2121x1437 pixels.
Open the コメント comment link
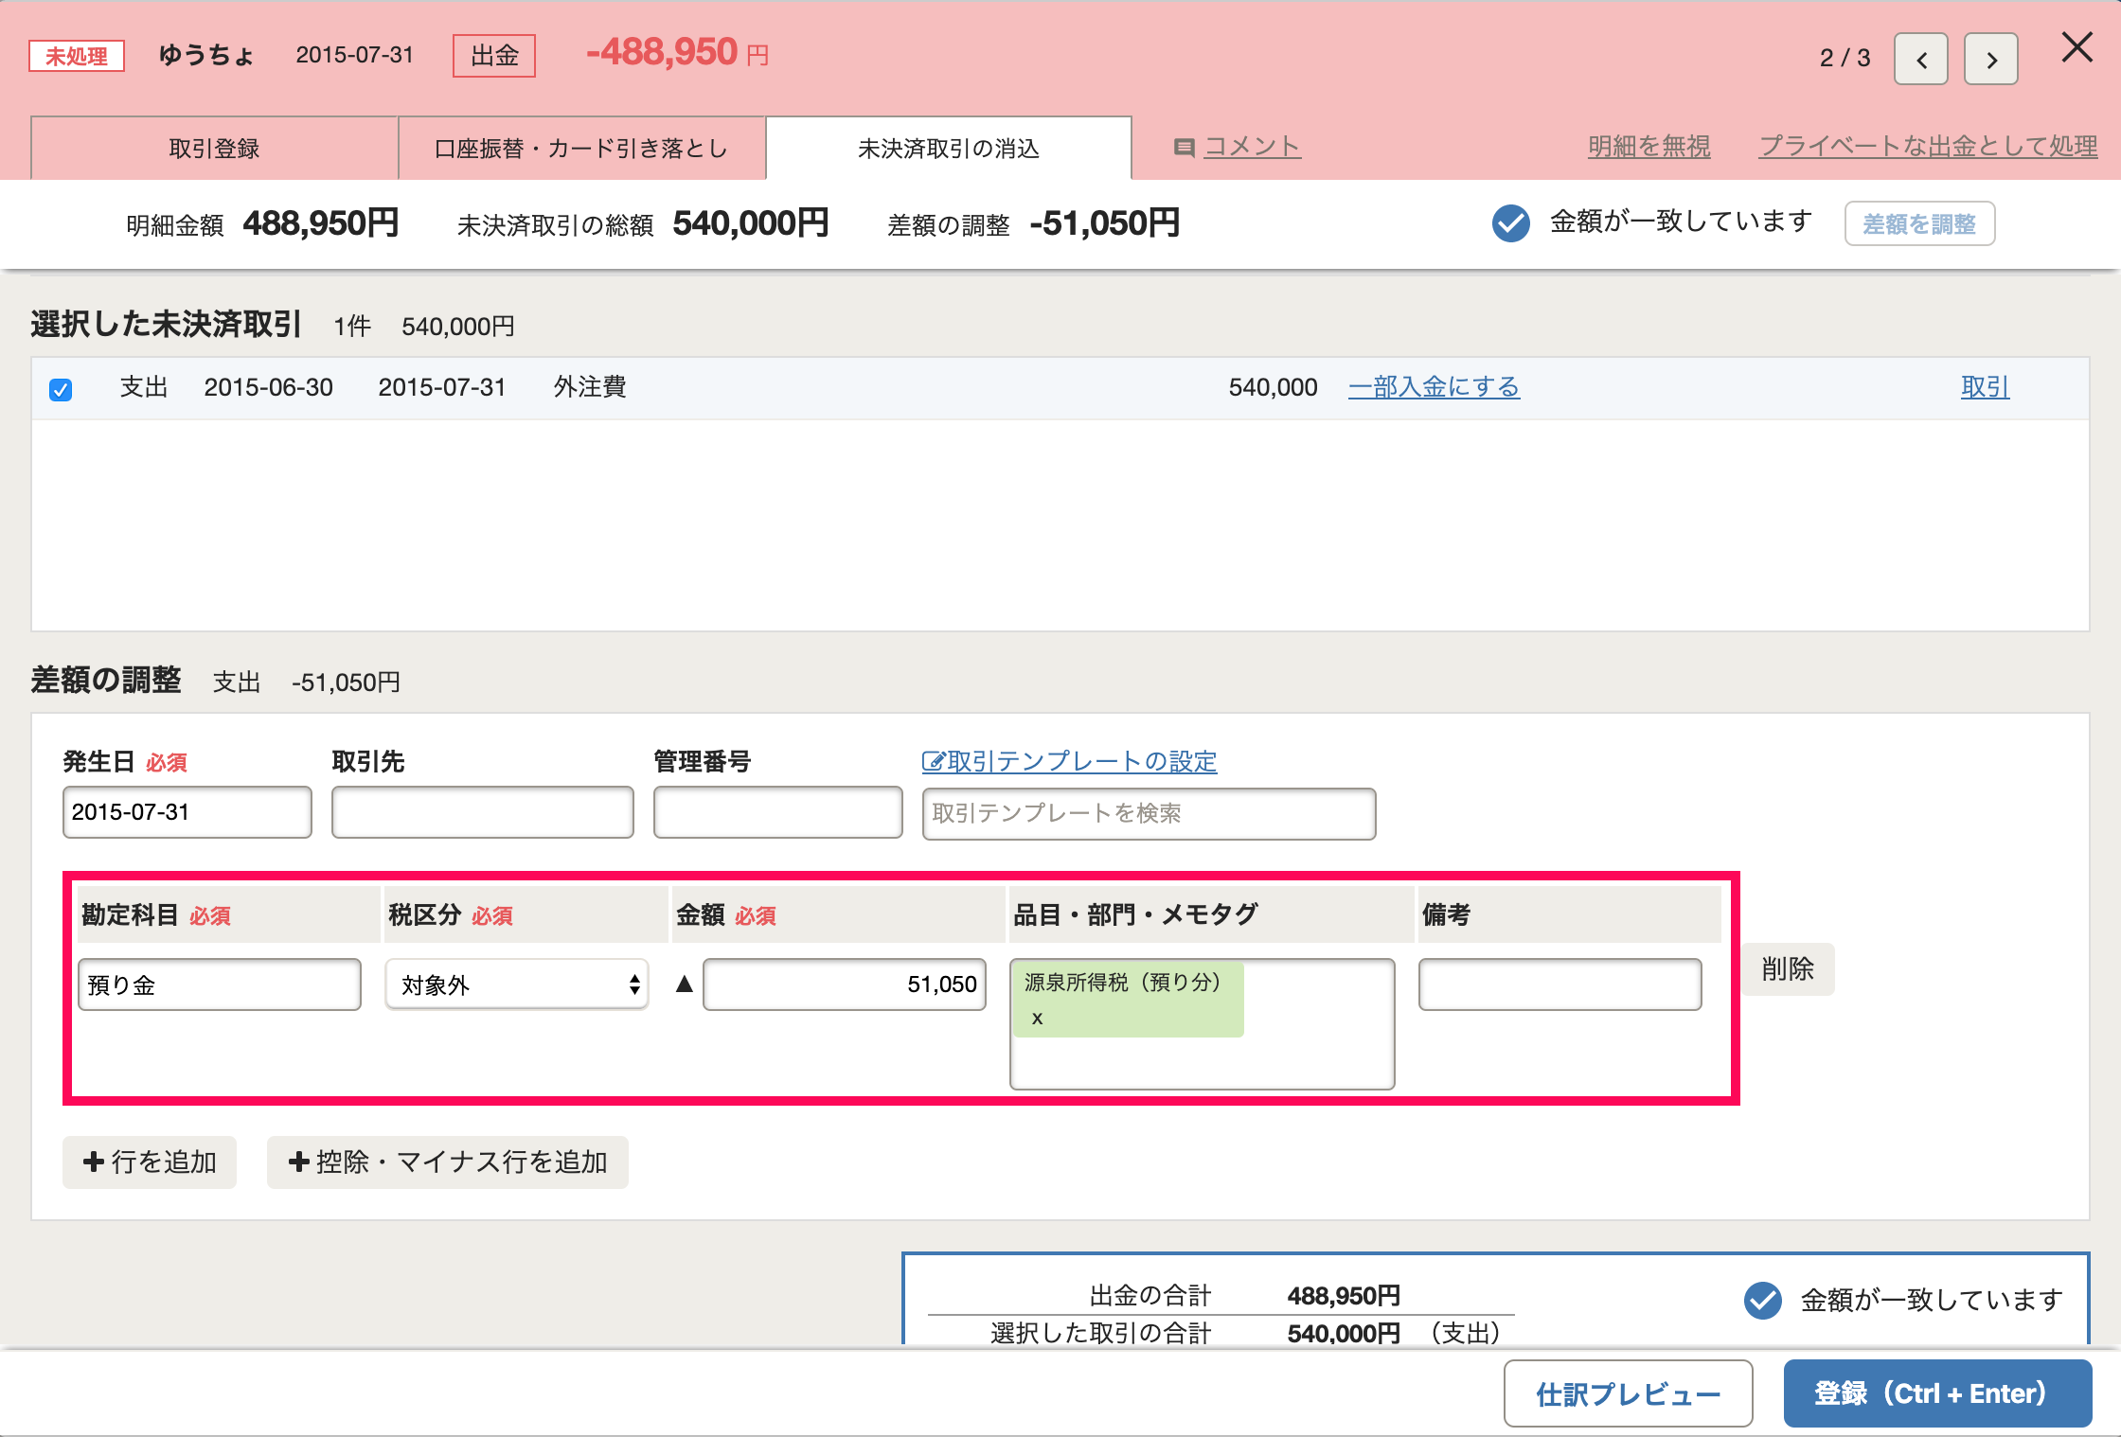1250,147
